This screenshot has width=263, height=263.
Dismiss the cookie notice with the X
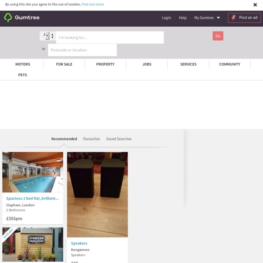coord(255,5)
